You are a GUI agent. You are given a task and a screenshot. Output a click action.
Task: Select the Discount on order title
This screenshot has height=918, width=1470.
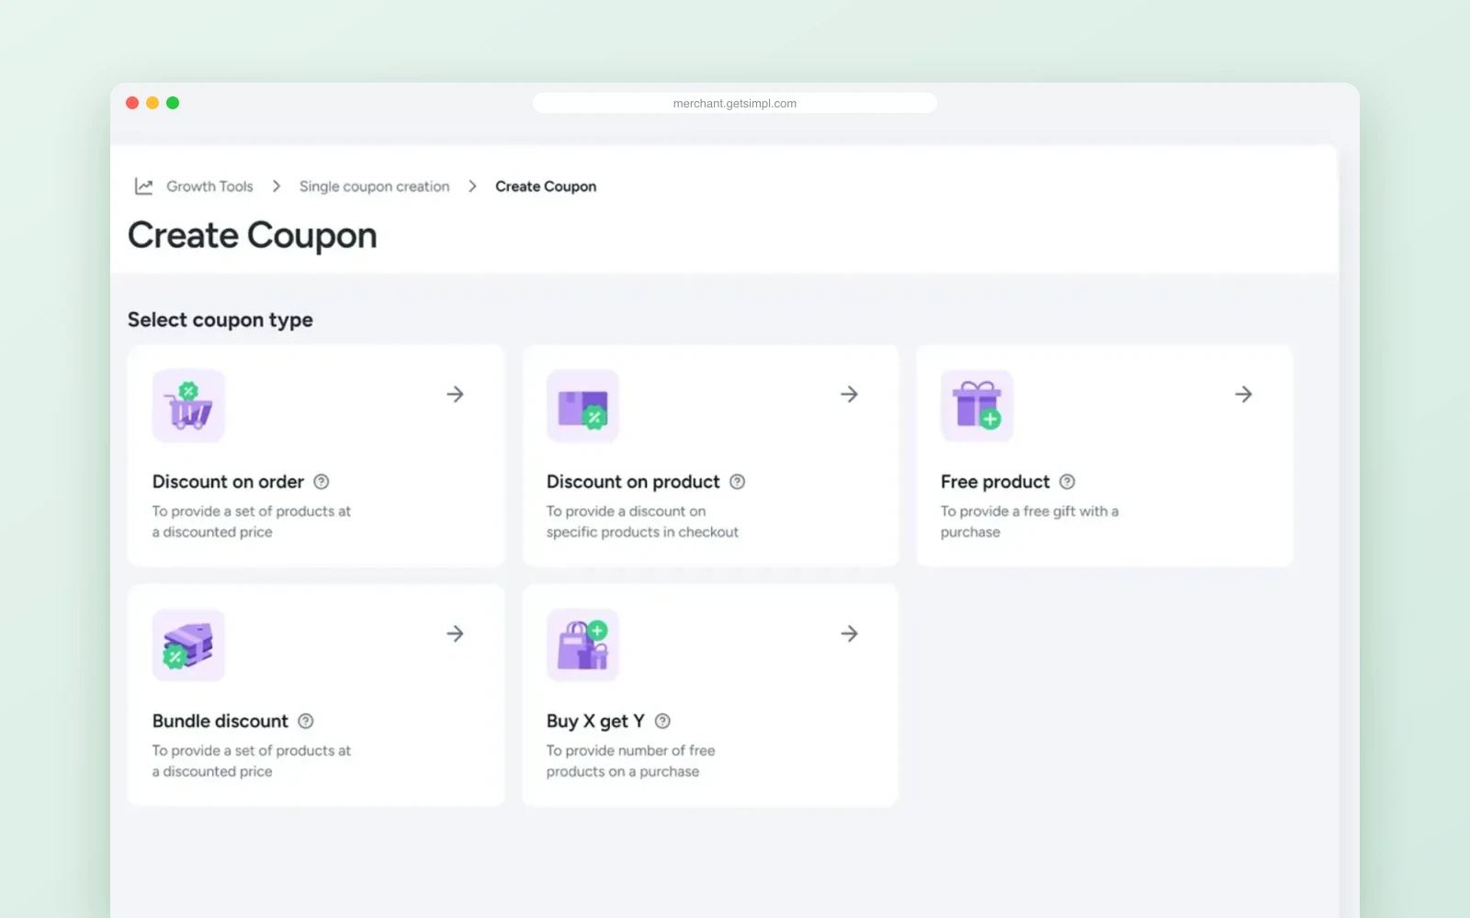pos(228,482)
